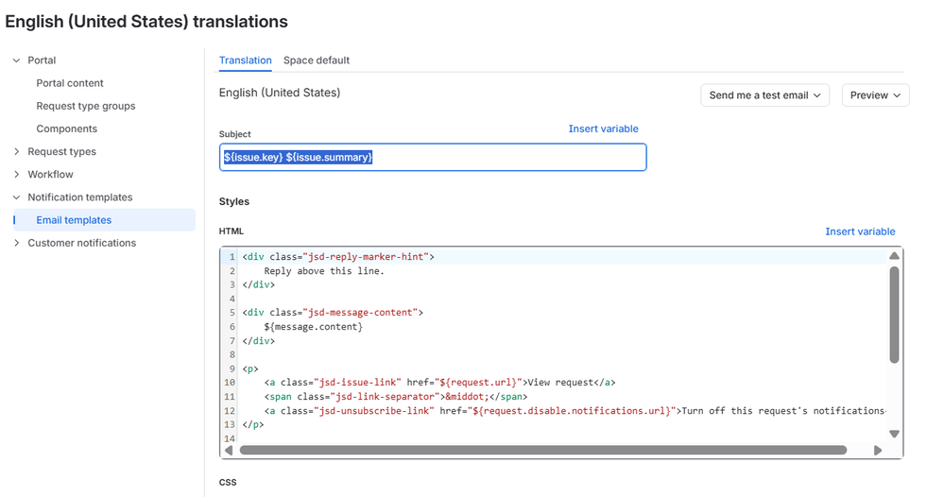Click the HTML editor scroll down arrow
944x497 pixels.
(x=894, y=434)
